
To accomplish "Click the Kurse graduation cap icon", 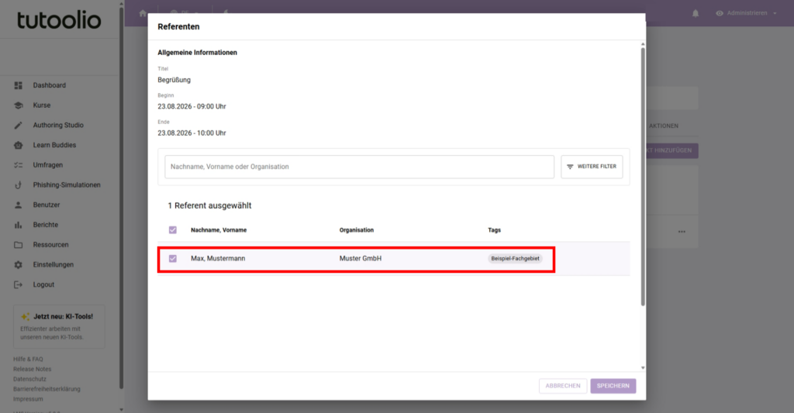I will pos(19,105).
